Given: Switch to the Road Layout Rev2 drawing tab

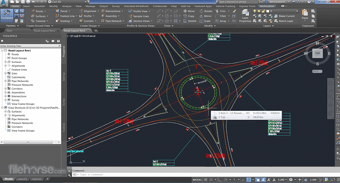Looking at the screenshot, I should coord(45,31).
